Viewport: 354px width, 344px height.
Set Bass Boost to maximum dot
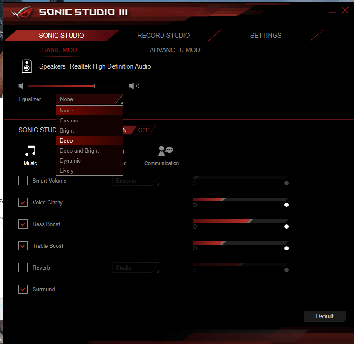click(x=286, y=227)
